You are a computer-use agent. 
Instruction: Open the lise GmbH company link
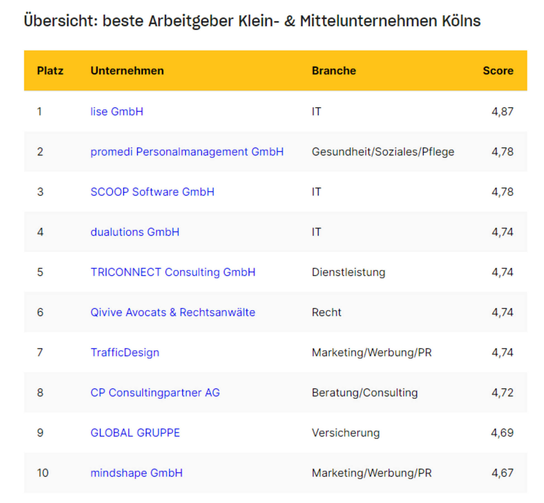coord(117,111)
